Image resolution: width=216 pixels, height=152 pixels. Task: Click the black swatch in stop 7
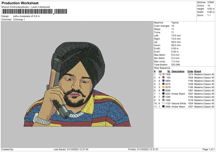163,94
